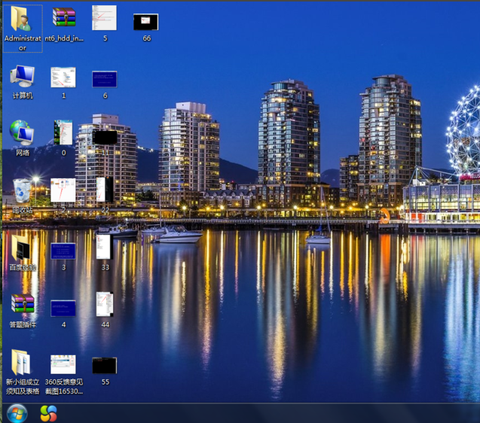Viewport: 480px width, 423px height.
Task: Select the image file named 44
Action: click(x=104, y=304)
